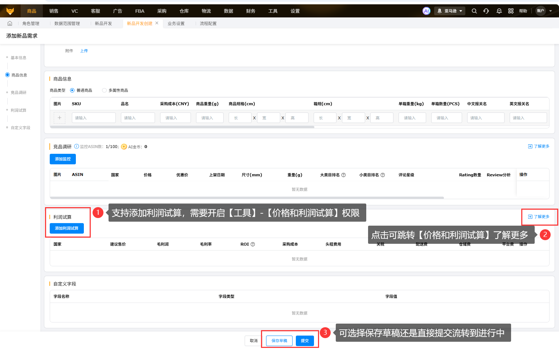Click the 提交 submit button
Screen dimensions: 559x349
click(x=305, y=341)
